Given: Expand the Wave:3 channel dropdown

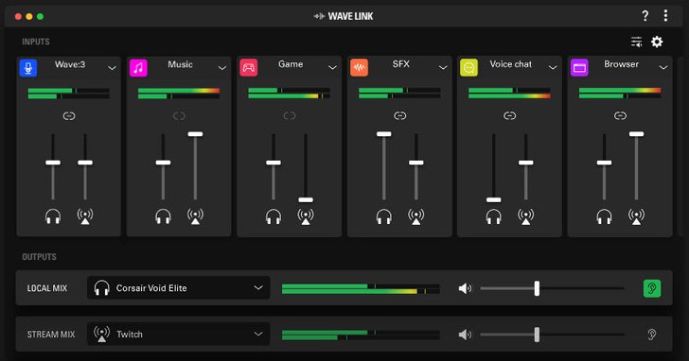Looking at the screenshot, I should [112, 68].
